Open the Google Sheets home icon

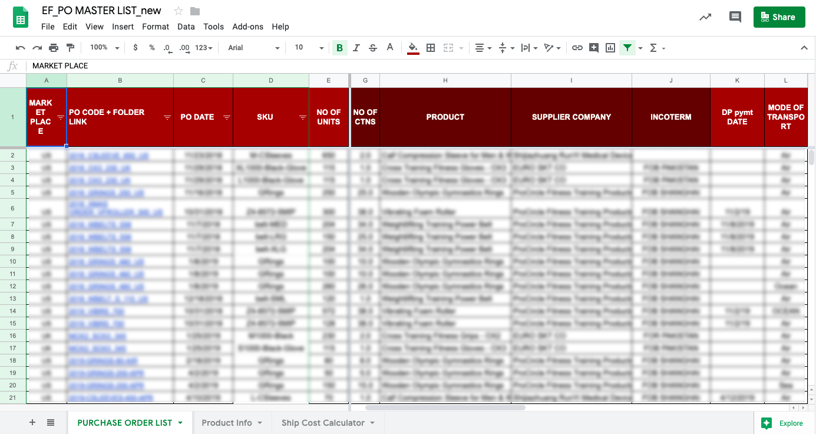pyautogui.click(x=21, y=17)
